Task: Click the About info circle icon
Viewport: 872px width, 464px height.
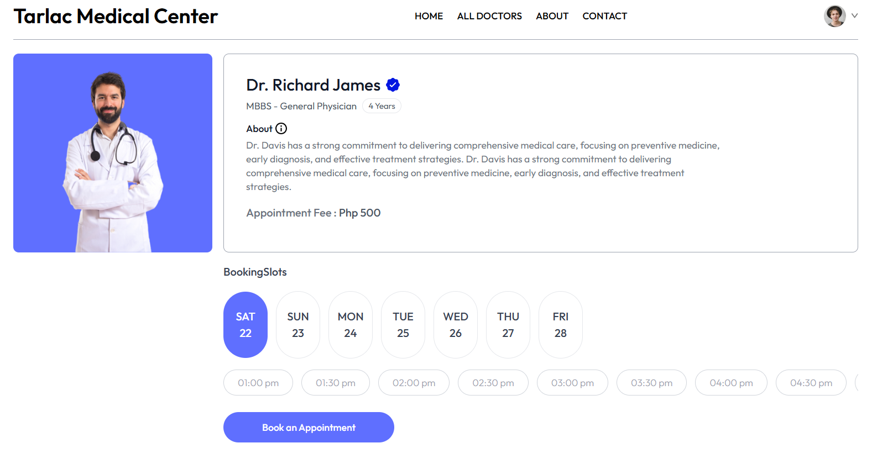Action: click(x=281, y=129)
